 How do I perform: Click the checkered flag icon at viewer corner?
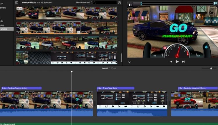(215, 3)
